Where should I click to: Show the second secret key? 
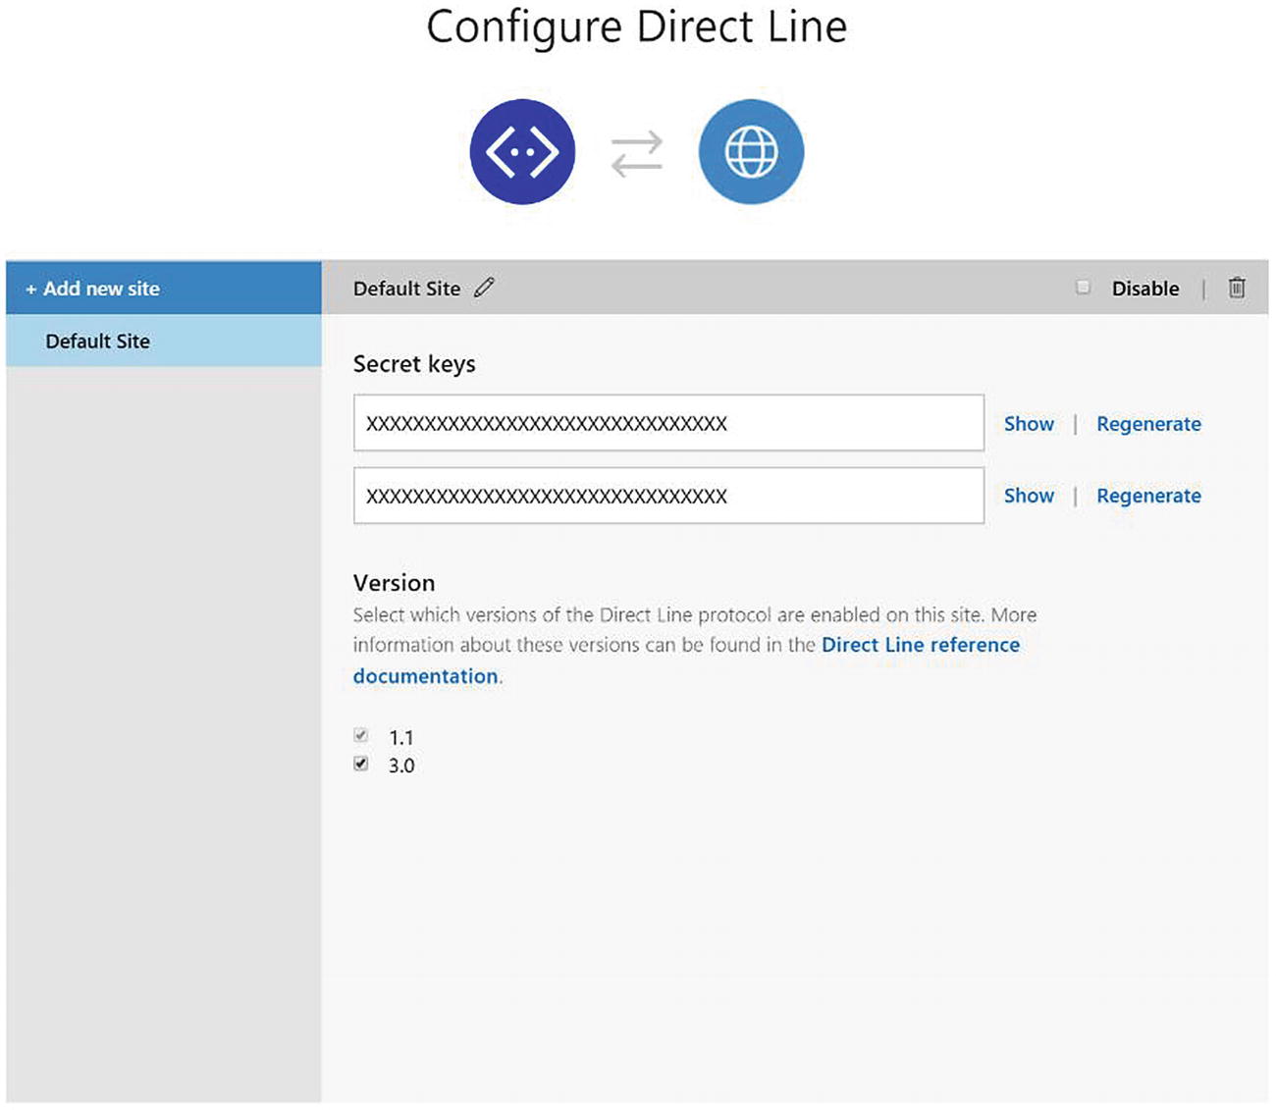[x=1029, y=496]
